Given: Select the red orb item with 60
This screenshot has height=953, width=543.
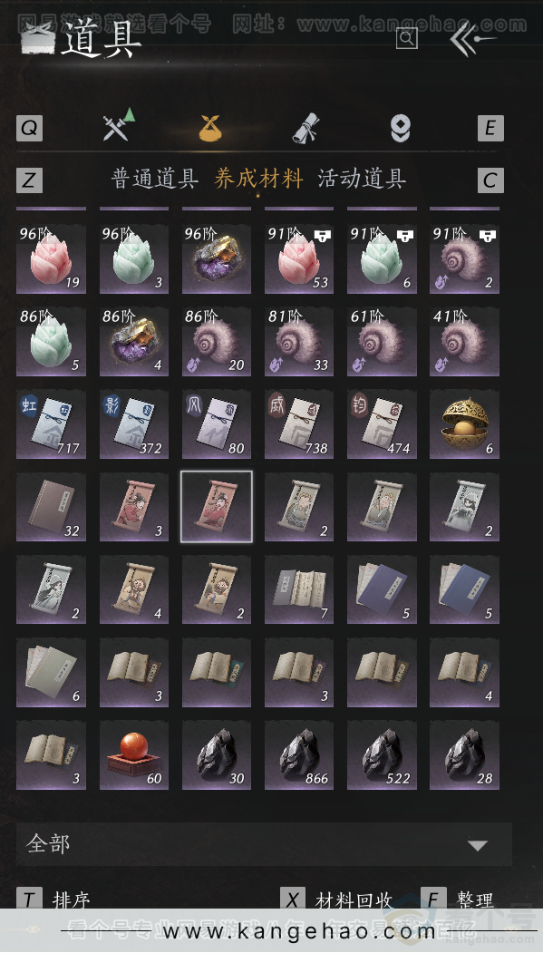Looking at the screenshot, I should (134, 754).
